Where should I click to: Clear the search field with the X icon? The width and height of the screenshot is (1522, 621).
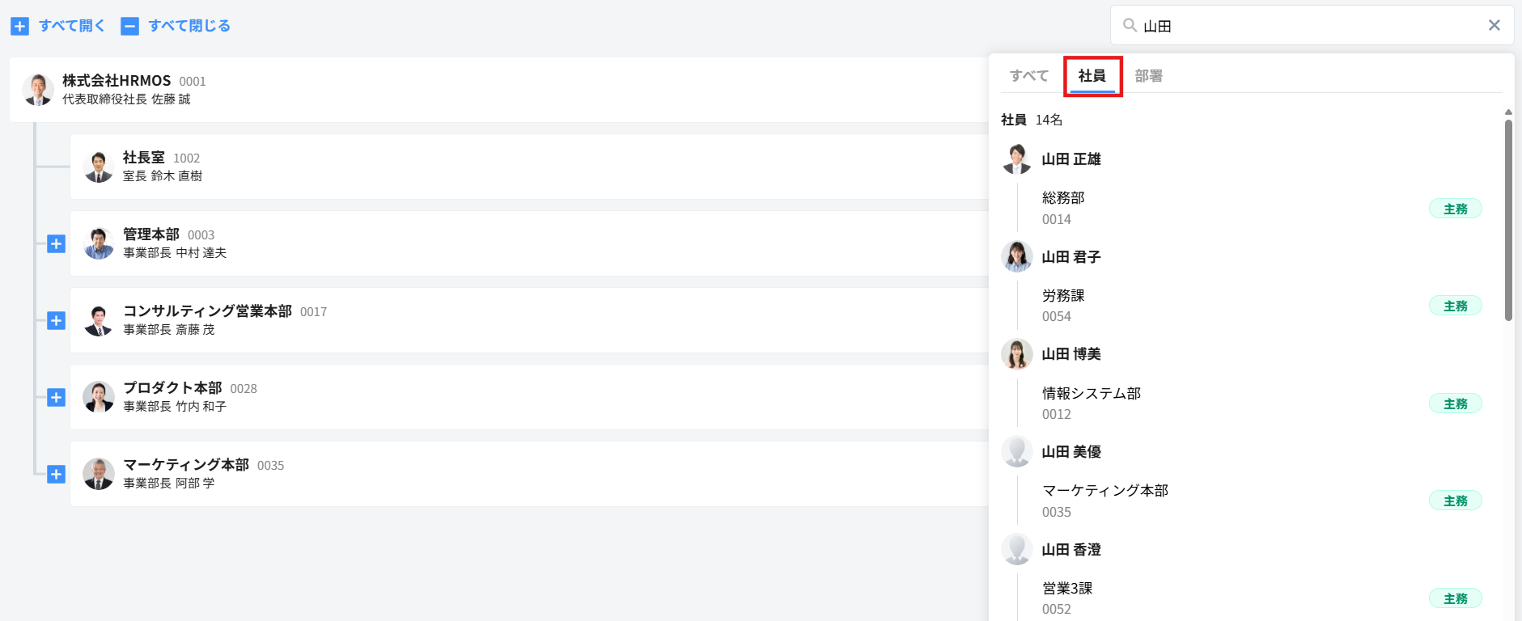pos(1494,25)
